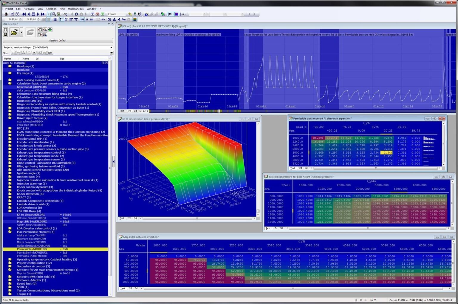Screen dimensions: 458x304
Task: Toggle the 255 decimal display mode
Action: [82, 19]
